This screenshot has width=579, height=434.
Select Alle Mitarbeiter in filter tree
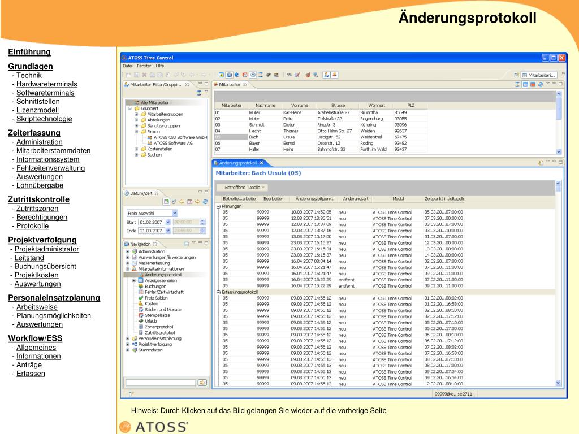click(154, 103)
